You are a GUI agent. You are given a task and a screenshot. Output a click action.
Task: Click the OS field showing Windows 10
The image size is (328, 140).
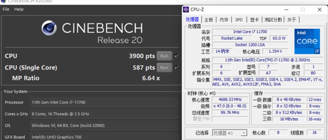tap(104, 125)
